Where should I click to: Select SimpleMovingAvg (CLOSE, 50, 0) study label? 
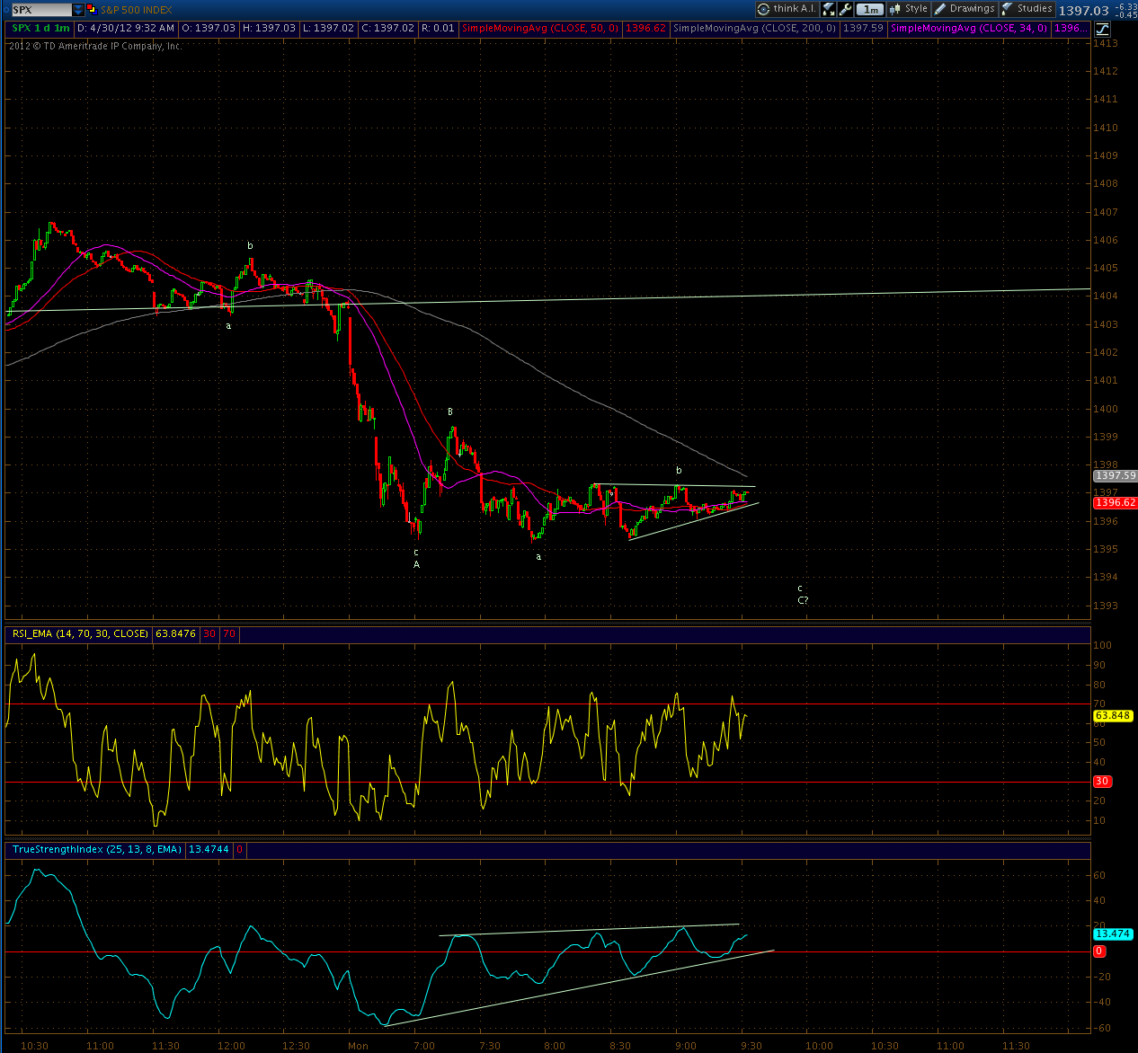click(540, 28)
